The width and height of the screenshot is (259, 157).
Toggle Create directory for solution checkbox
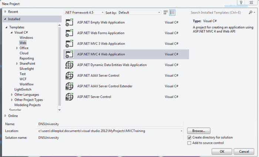coord(189,137)
